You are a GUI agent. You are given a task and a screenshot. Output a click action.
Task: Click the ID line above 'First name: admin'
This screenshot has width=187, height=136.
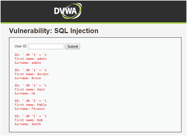pos(31,55)
